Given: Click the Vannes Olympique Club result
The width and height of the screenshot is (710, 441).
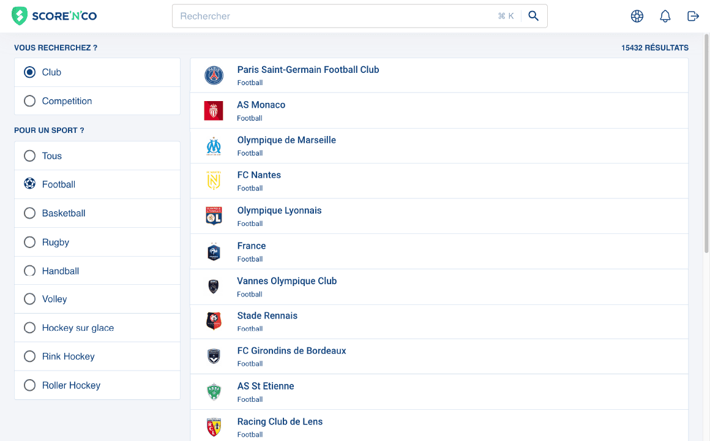Looking at the screenshot, I should click(286, 281).
